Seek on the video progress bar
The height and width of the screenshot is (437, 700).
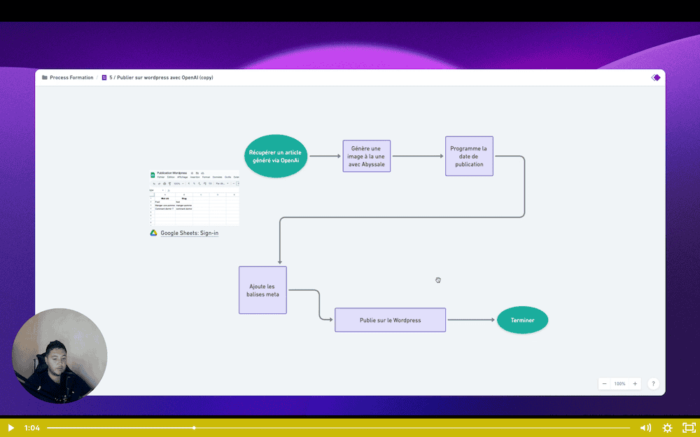(x=350, y=427)
